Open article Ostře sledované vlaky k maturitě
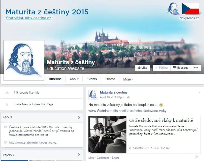Viewport: 204px width, 161px height. coord(161,120)
